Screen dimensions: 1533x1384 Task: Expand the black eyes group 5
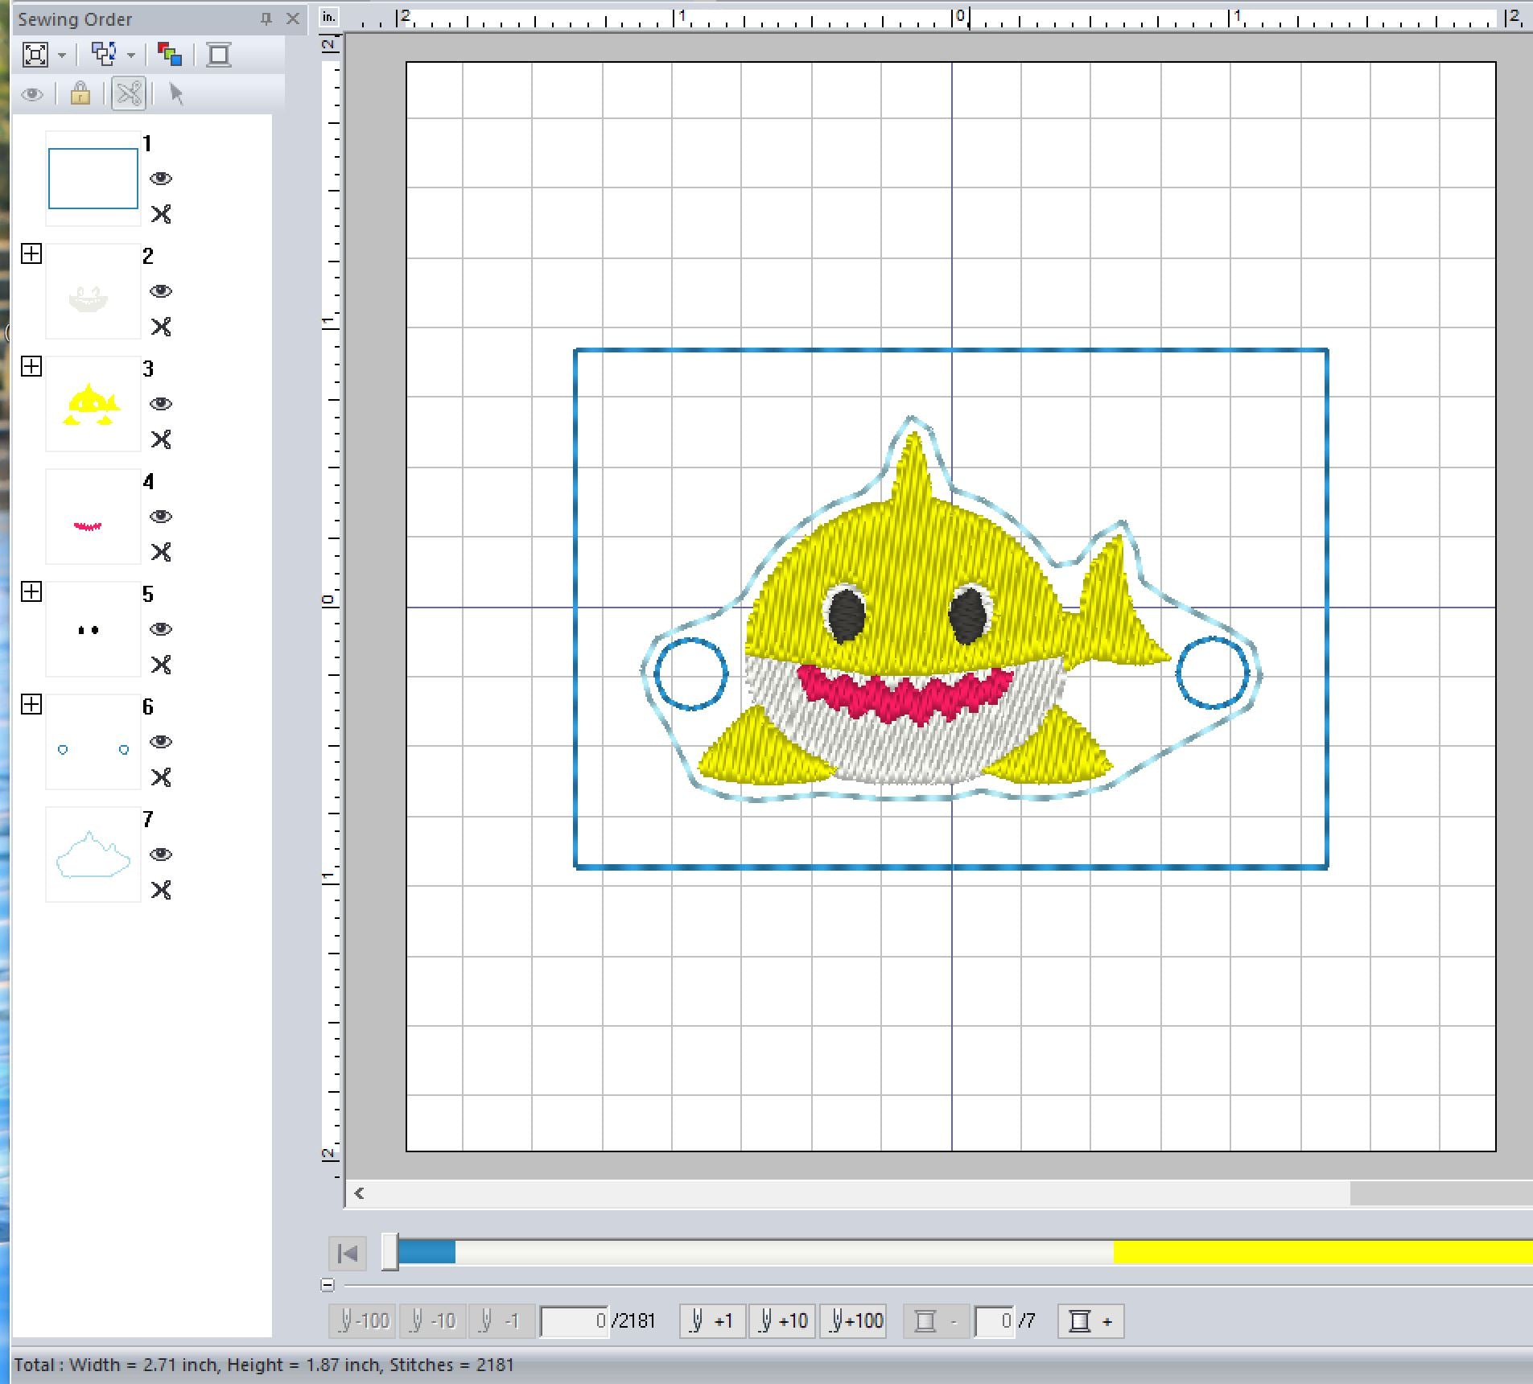[x=31, y=592]
